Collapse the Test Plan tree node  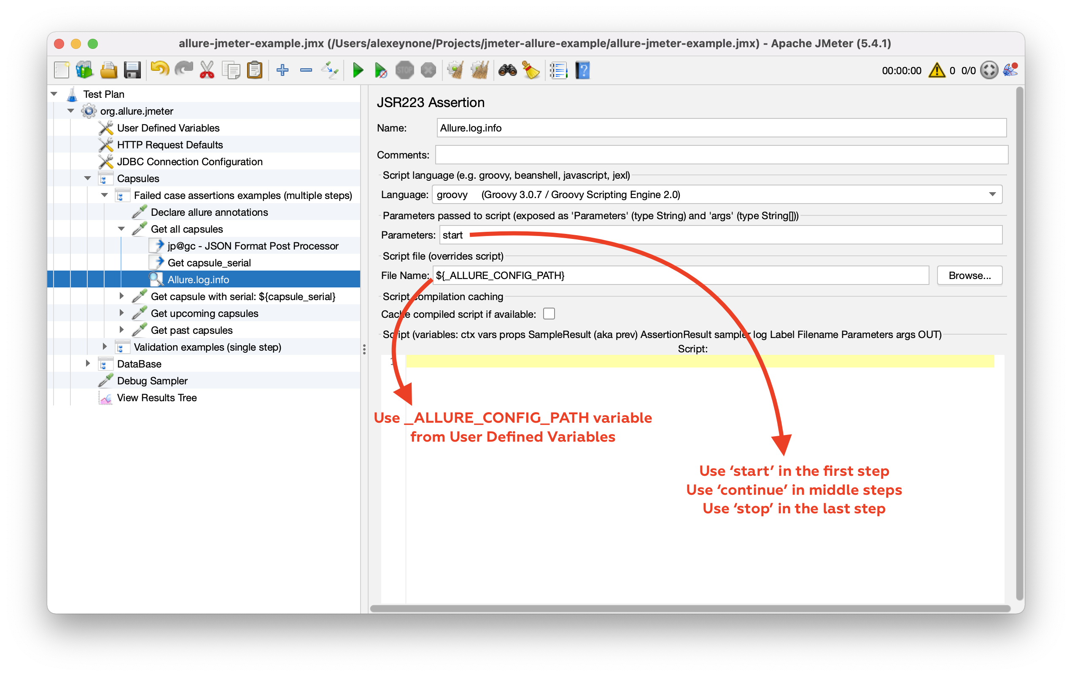(54, 94)
